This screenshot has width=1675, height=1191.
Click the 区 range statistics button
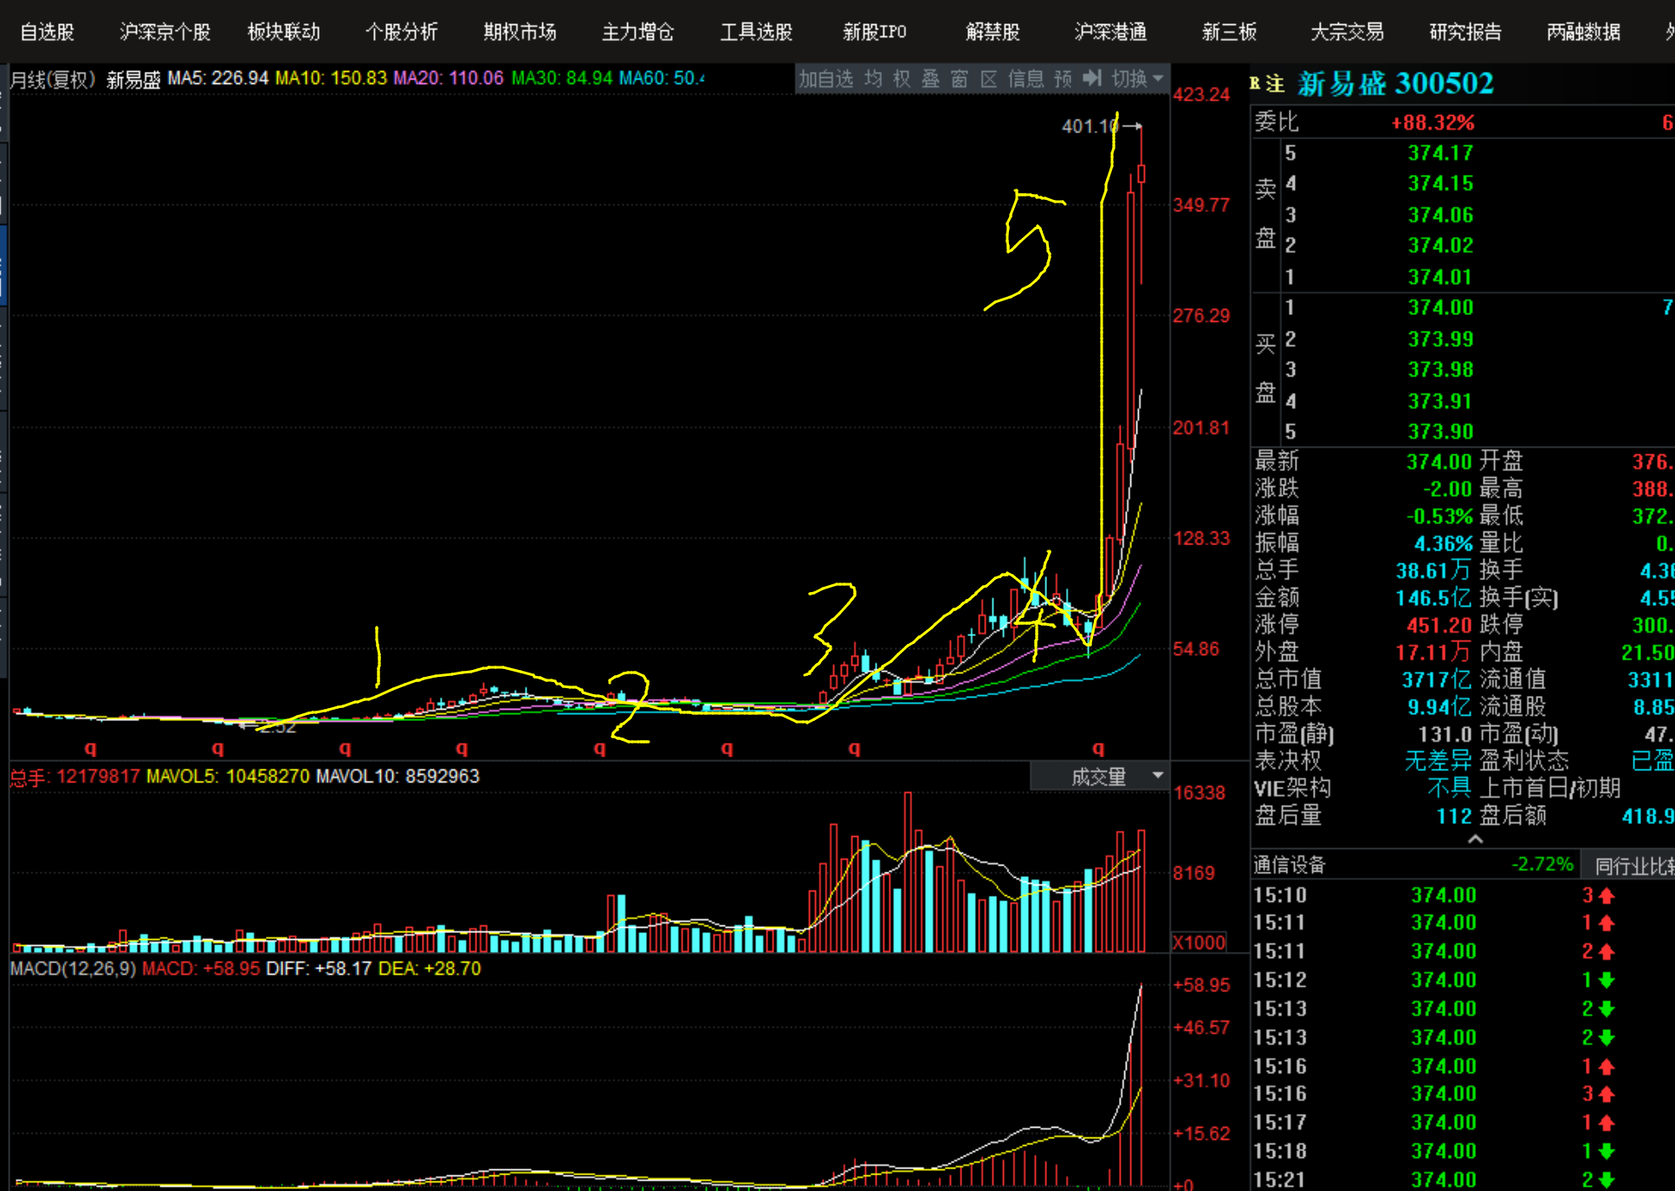pyautogui.click(x=988, y=79)
